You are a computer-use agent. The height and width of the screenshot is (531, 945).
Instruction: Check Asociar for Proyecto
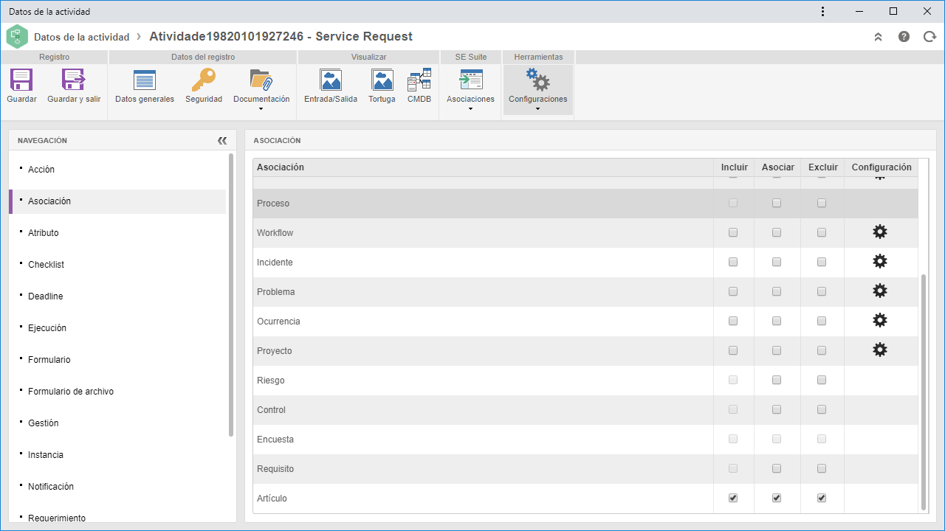777,350
